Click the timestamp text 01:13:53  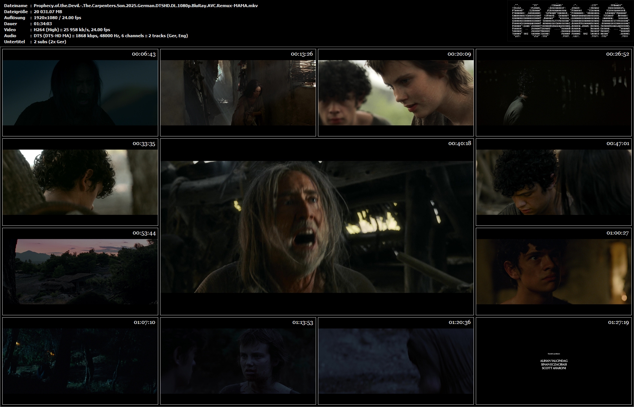click(x=303, y=322)
